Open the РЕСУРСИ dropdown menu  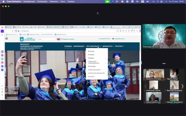119,46
